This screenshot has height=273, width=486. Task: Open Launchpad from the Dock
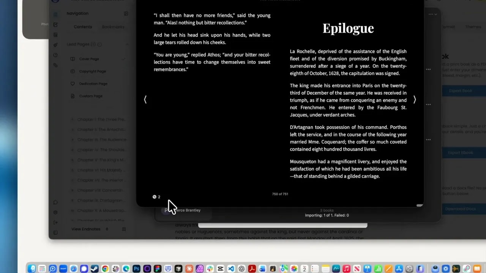pos(42,268)
